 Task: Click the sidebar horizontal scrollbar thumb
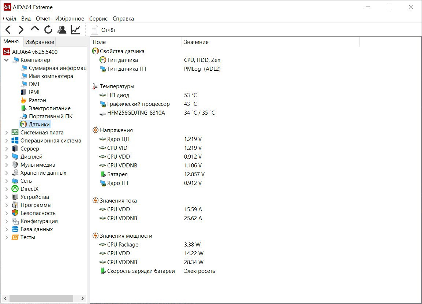point(41,298)
